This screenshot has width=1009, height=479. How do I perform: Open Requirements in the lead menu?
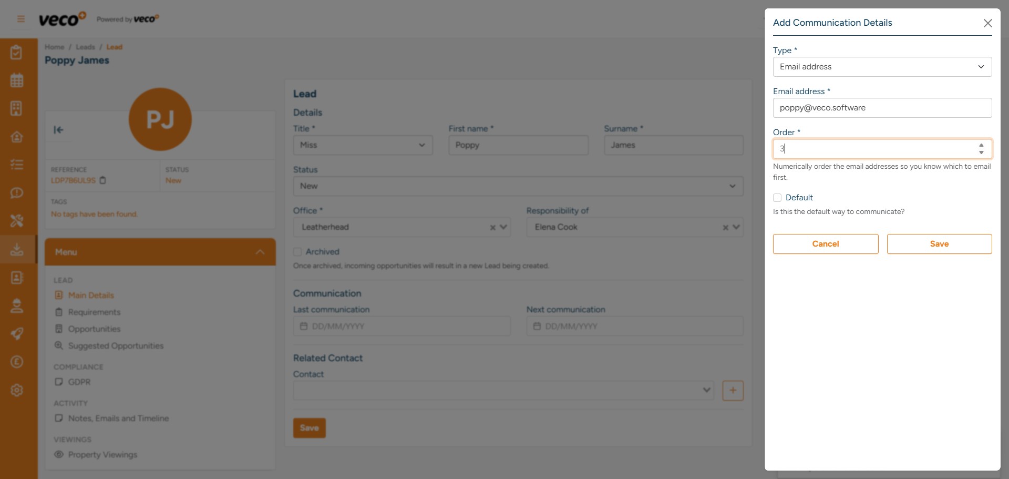pos(94,312)
